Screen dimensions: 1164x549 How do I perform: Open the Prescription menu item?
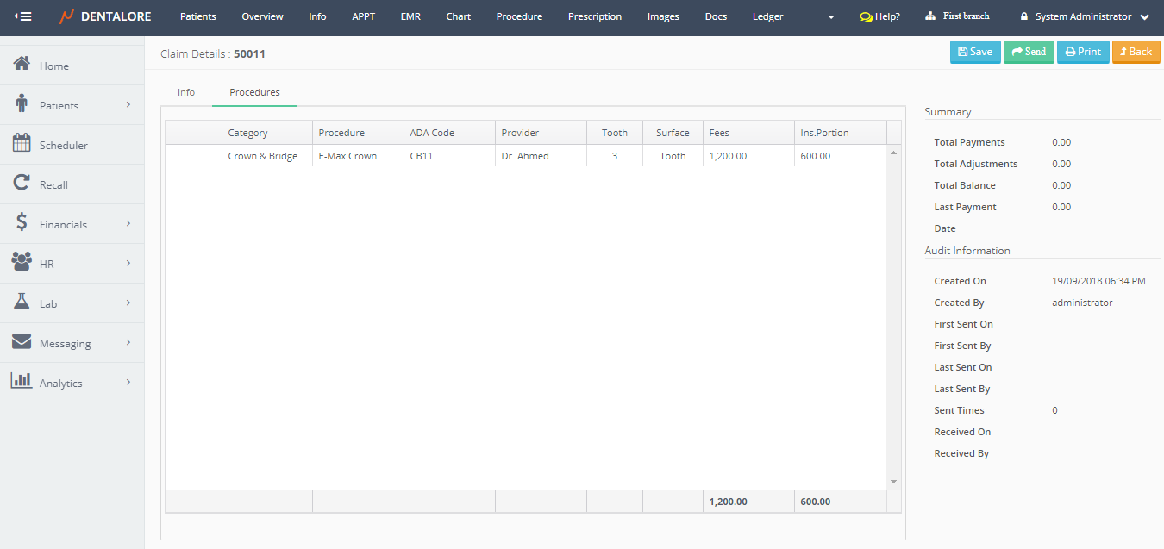click(x=594, y=16)
